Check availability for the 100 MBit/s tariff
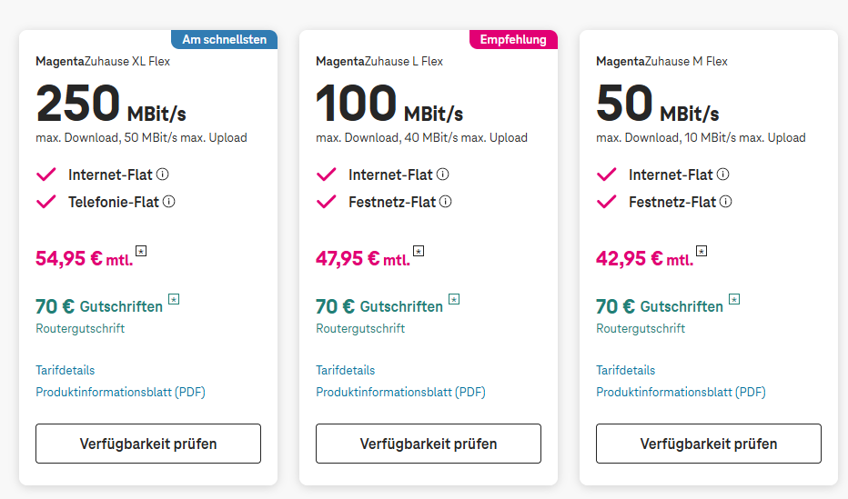This screenshot has height=499, width=848. tap(429, 444)
